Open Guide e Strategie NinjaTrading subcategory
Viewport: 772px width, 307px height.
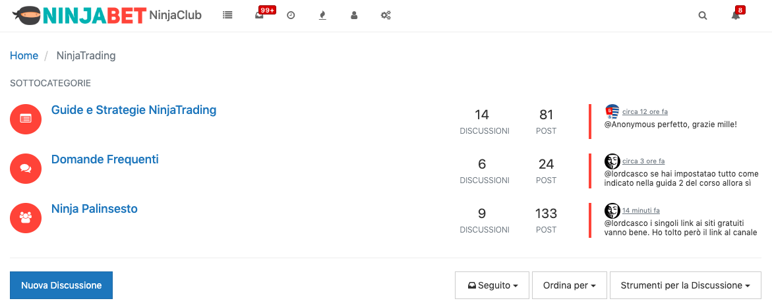134,110
